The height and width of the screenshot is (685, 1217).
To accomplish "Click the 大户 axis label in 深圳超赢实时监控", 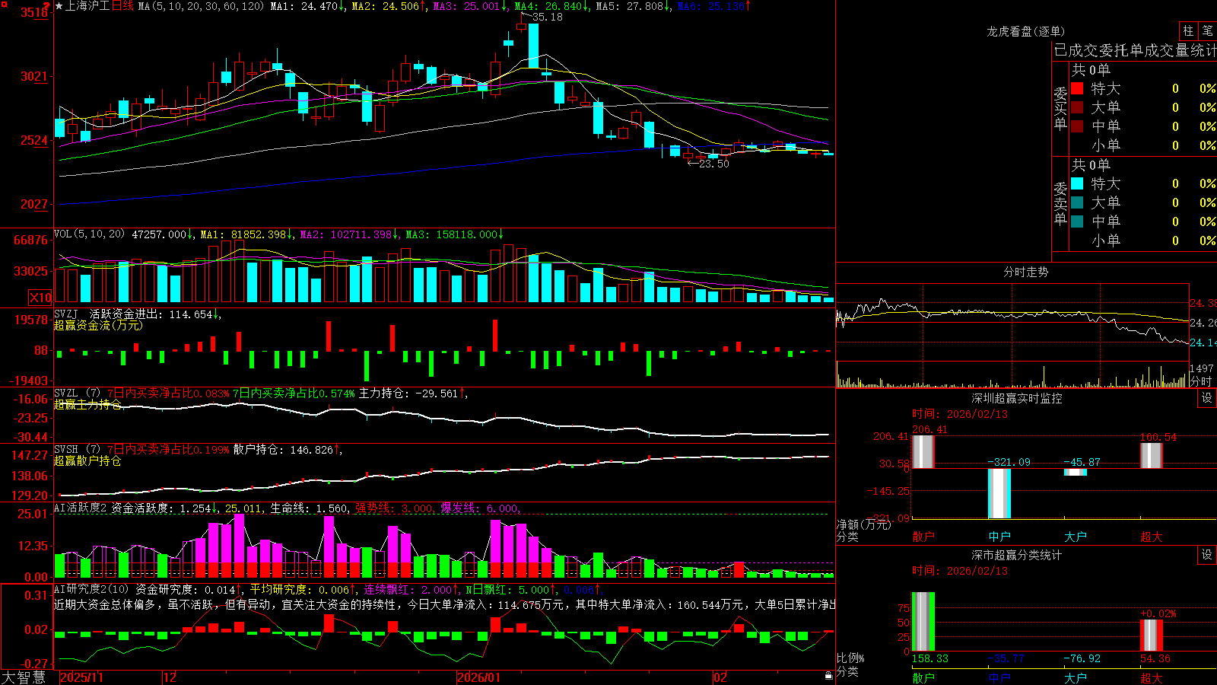I will (1075, 537).
